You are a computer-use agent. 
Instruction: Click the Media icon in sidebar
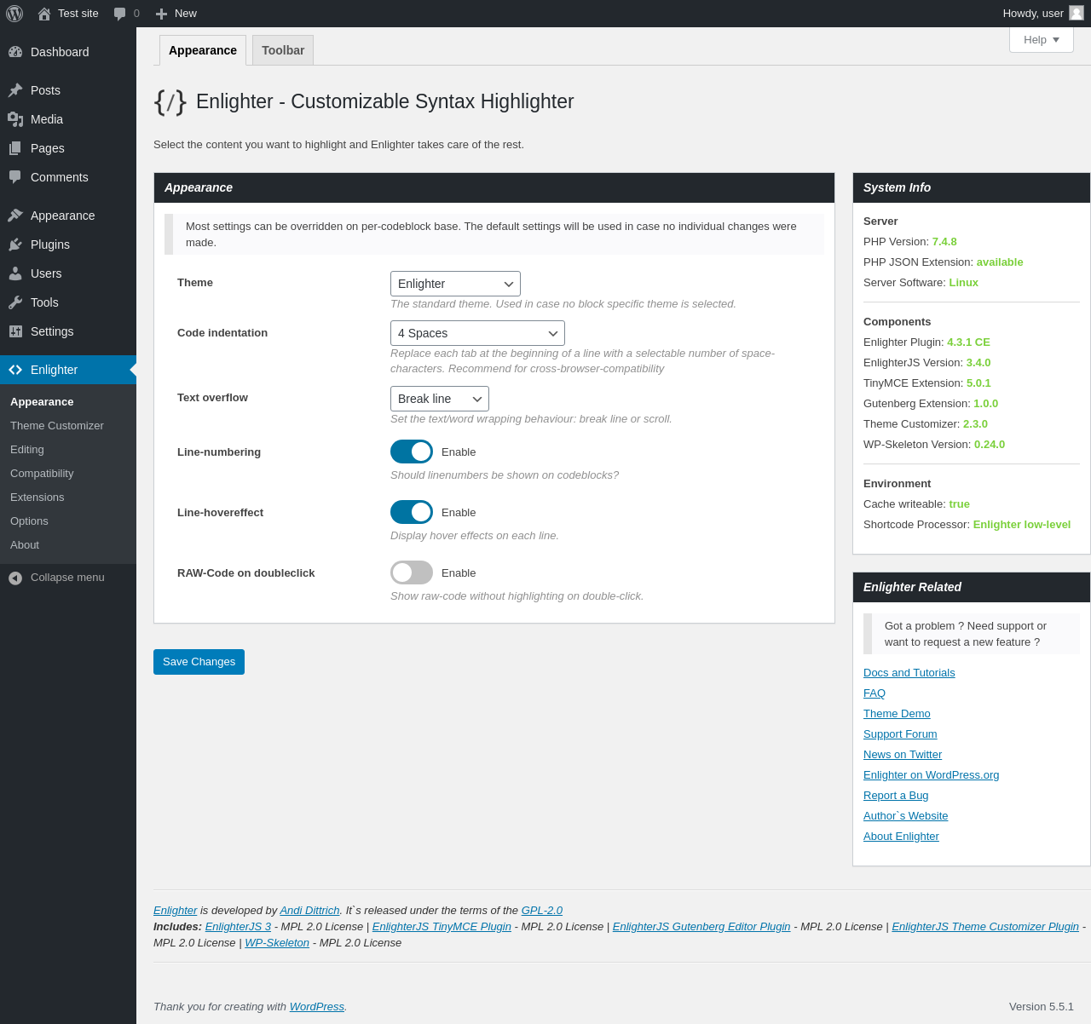15,119
